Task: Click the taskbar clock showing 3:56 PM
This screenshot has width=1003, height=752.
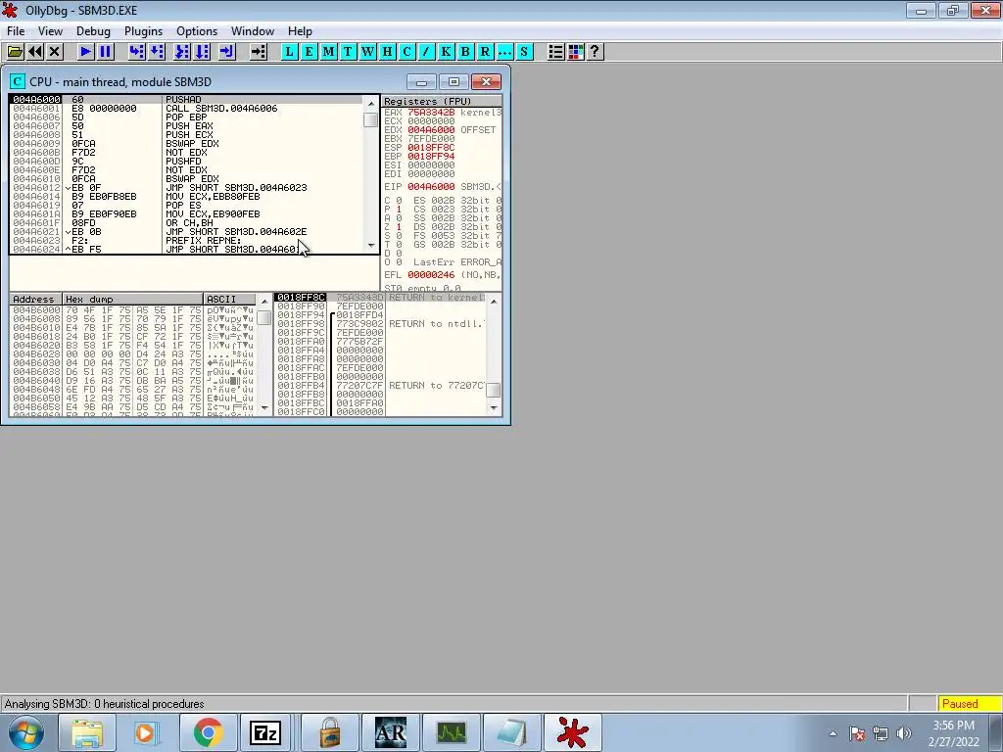Action: click(x=953, y=733)
